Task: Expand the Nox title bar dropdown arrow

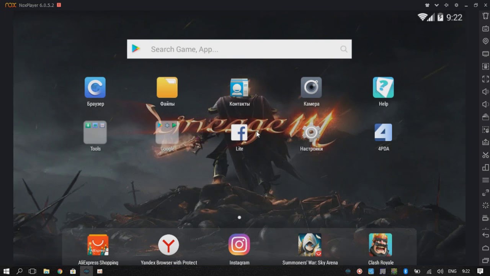Action: coord(436,5)
